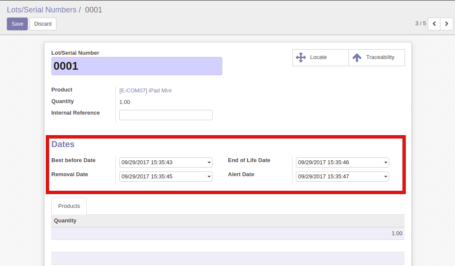
Task: Click the Internal Reference label
Action: [x=75, y=113]
